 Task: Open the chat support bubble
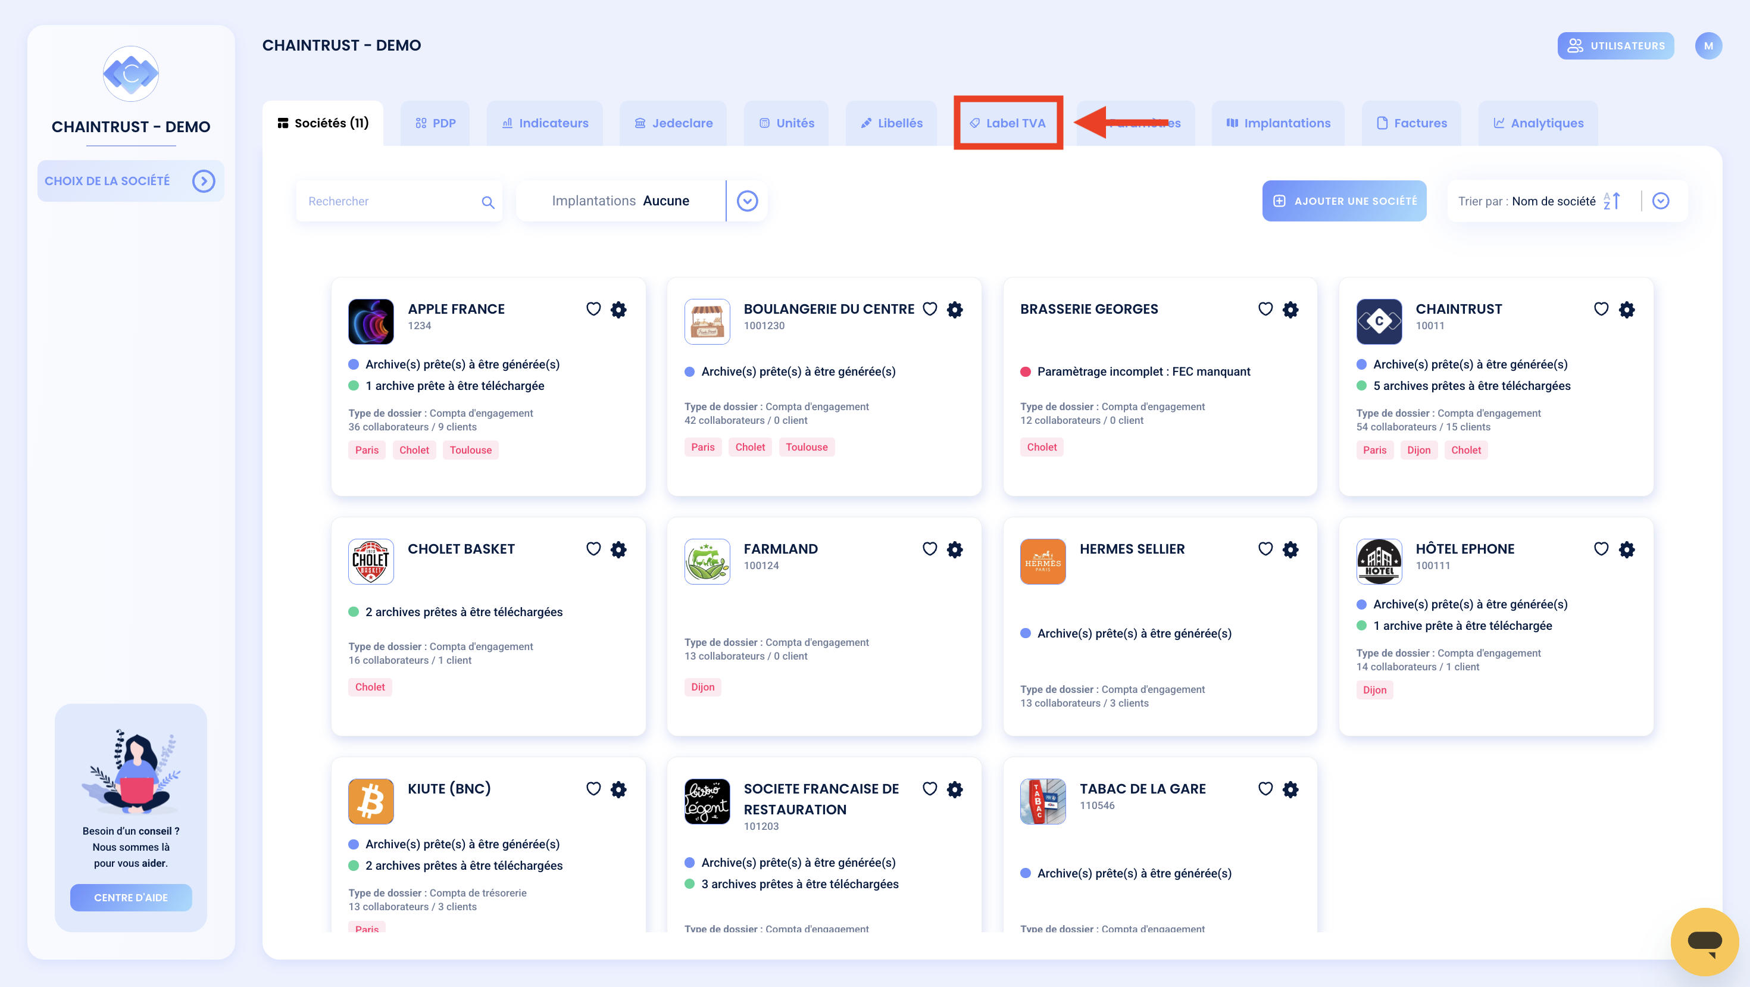click(x=1705, y=942)
